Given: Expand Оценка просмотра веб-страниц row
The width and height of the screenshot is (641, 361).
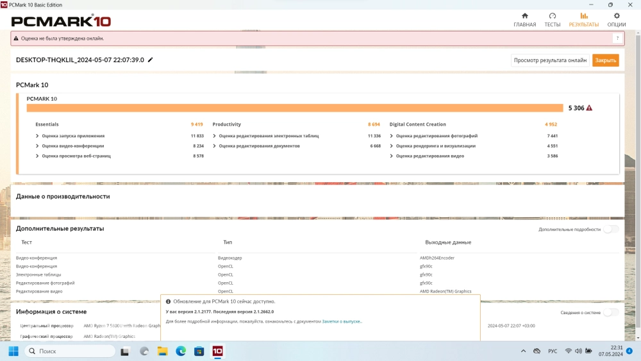Looking at the screenshot, I should [37, 156].
